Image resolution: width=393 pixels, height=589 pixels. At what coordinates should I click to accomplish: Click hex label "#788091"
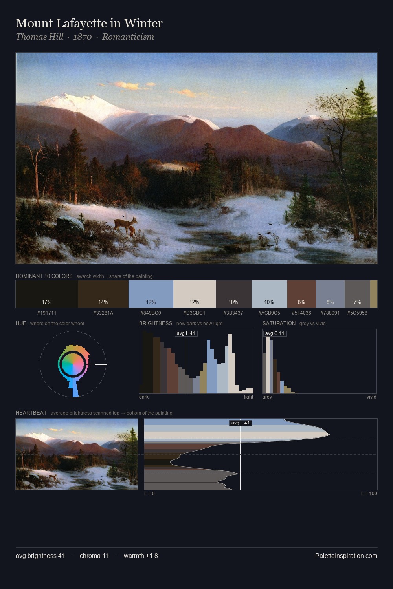click(x=330, y=313)
